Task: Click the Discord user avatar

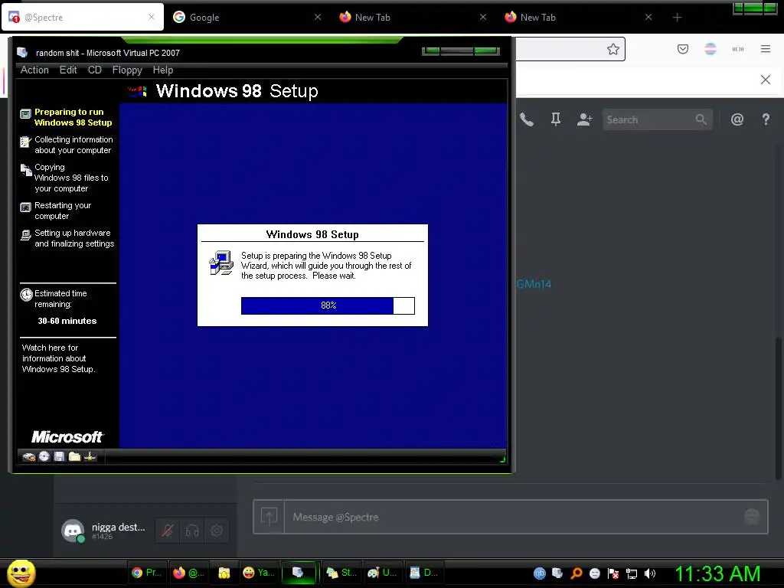Action: (x=73, y=531)
